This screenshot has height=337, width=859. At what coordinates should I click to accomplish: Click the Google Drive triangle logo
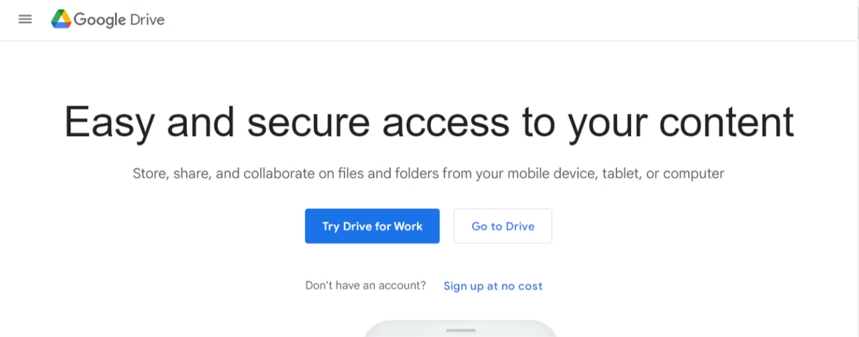pyautogui.click(x=61, y=19)
